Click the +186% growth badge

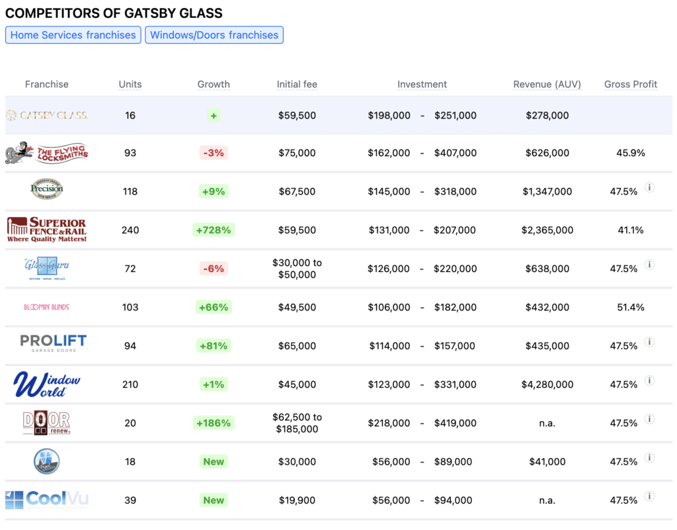214,423
